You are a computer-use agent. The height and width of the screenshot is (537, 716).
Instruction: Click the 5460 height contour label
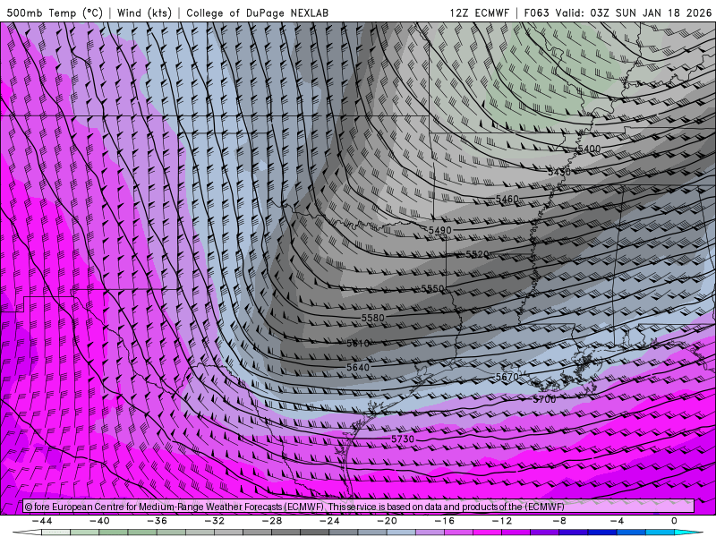click(x=507, y=199)
